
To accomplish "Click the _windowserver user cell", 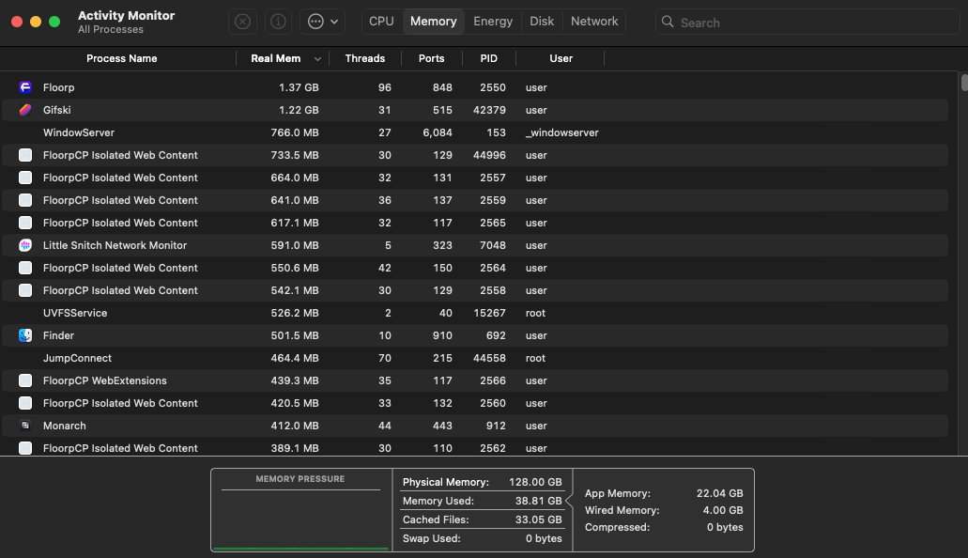I will (x=561, y=132).
